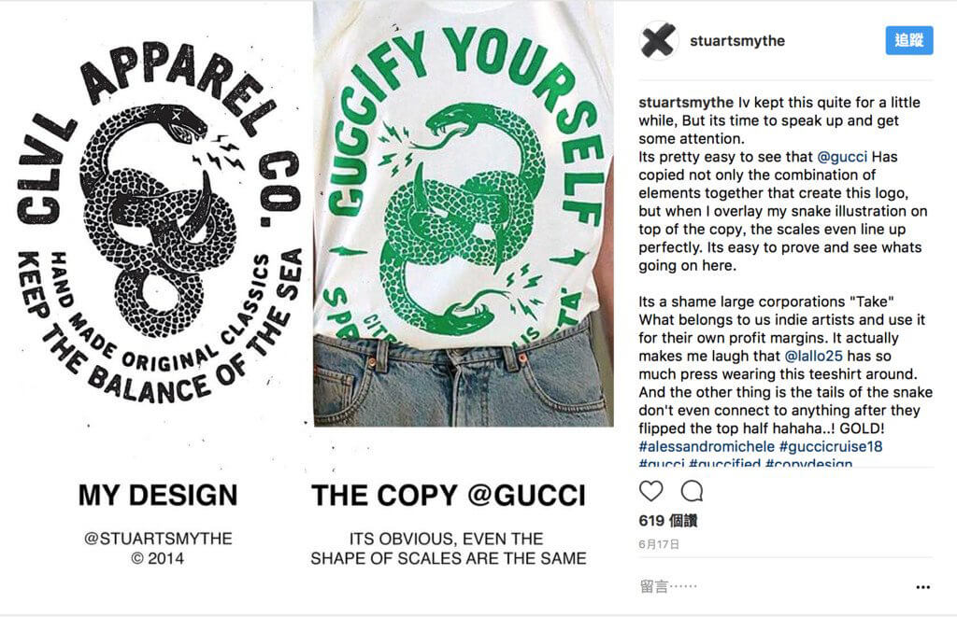Open the #guccicruise18 hashtag
Viewport: 957px width, 617px height.
click(x=831, y=446)
